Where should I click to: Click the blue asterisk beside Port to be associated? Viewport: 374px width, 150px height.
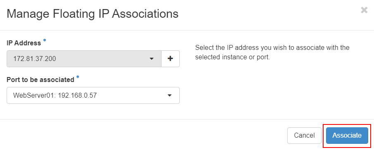(x=78, y=77)
